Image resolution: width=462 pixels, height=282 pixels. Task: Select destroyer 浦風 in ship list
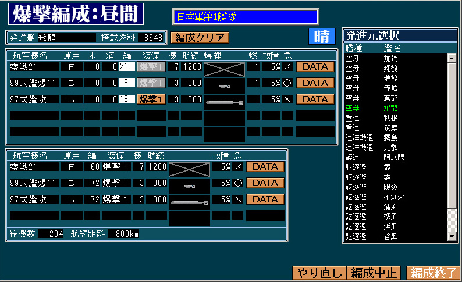point(396,207)
